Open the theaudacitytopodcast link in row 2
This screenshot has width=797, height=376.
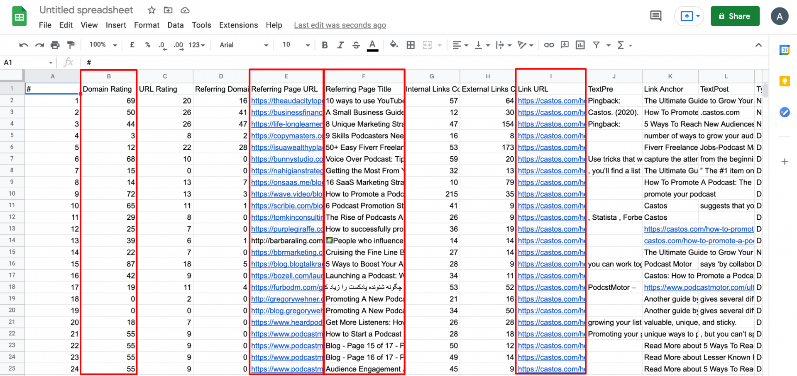point(286,101)
